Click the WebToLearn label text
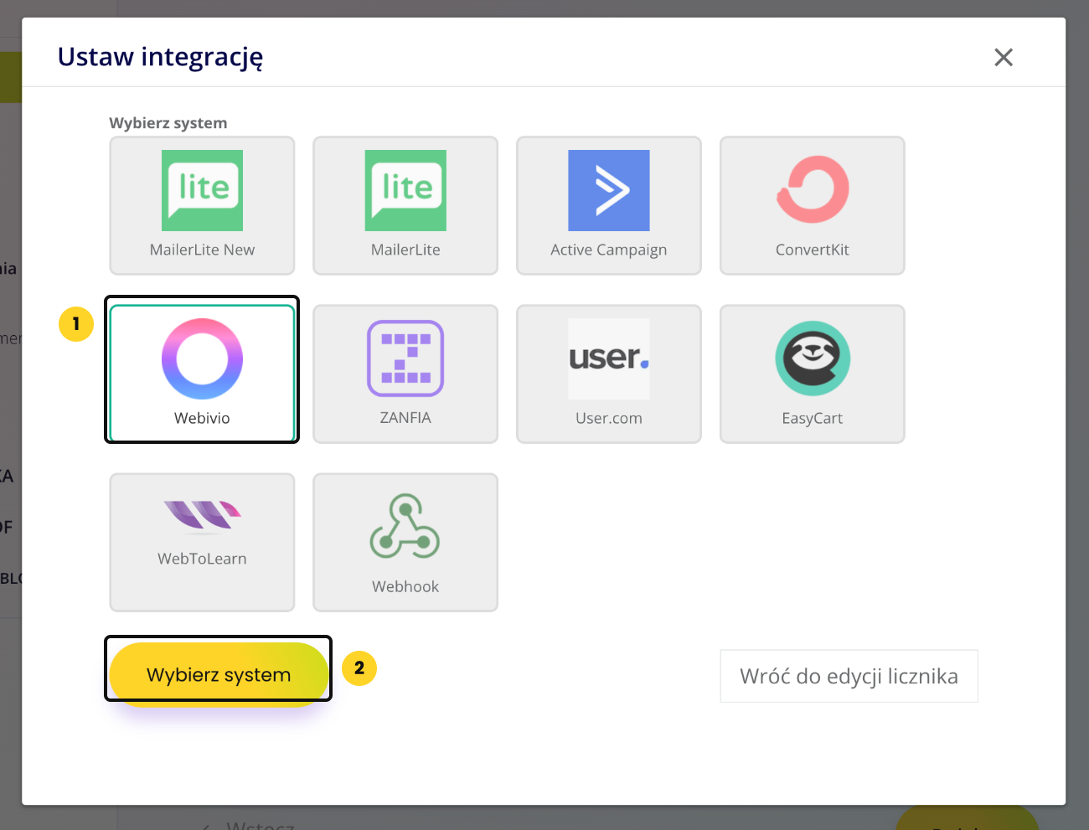Image resolution: width=1089 pixels, height=830 pixels. pos(202,559)
